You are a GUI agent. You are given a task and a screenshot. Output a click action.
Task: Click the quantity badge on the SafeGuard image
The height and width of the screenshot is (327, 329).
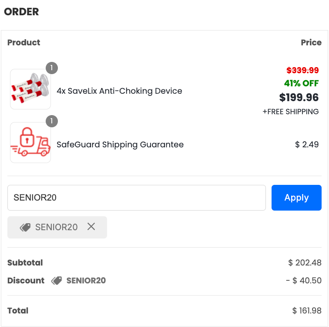(x=52, y=121)
